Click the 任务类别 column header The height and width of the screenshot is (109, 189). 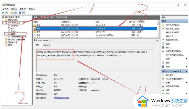[141, 22]
